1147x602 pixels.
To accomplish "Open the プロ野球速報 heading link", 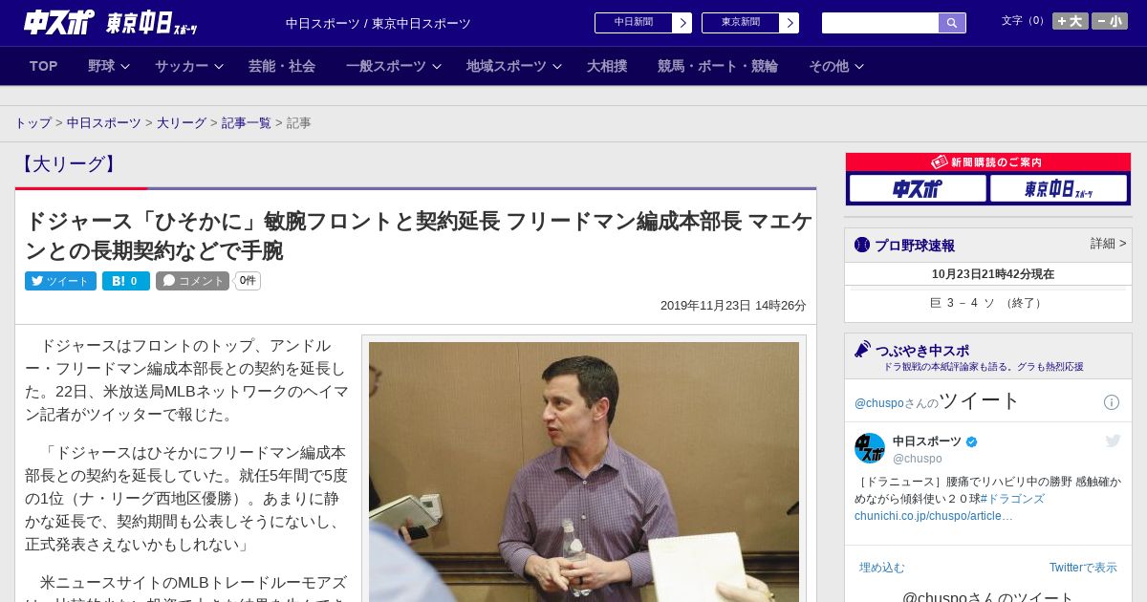I will click(915, 246).
